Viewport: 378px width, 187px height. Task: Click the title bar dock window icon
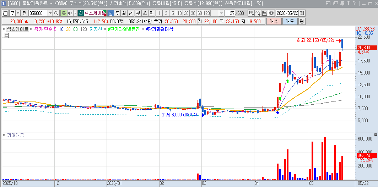click(x=328, y=3)
